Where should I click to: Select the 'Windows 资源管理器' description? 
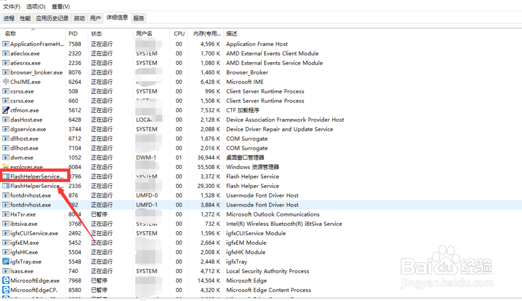click(x=253, y=167)
